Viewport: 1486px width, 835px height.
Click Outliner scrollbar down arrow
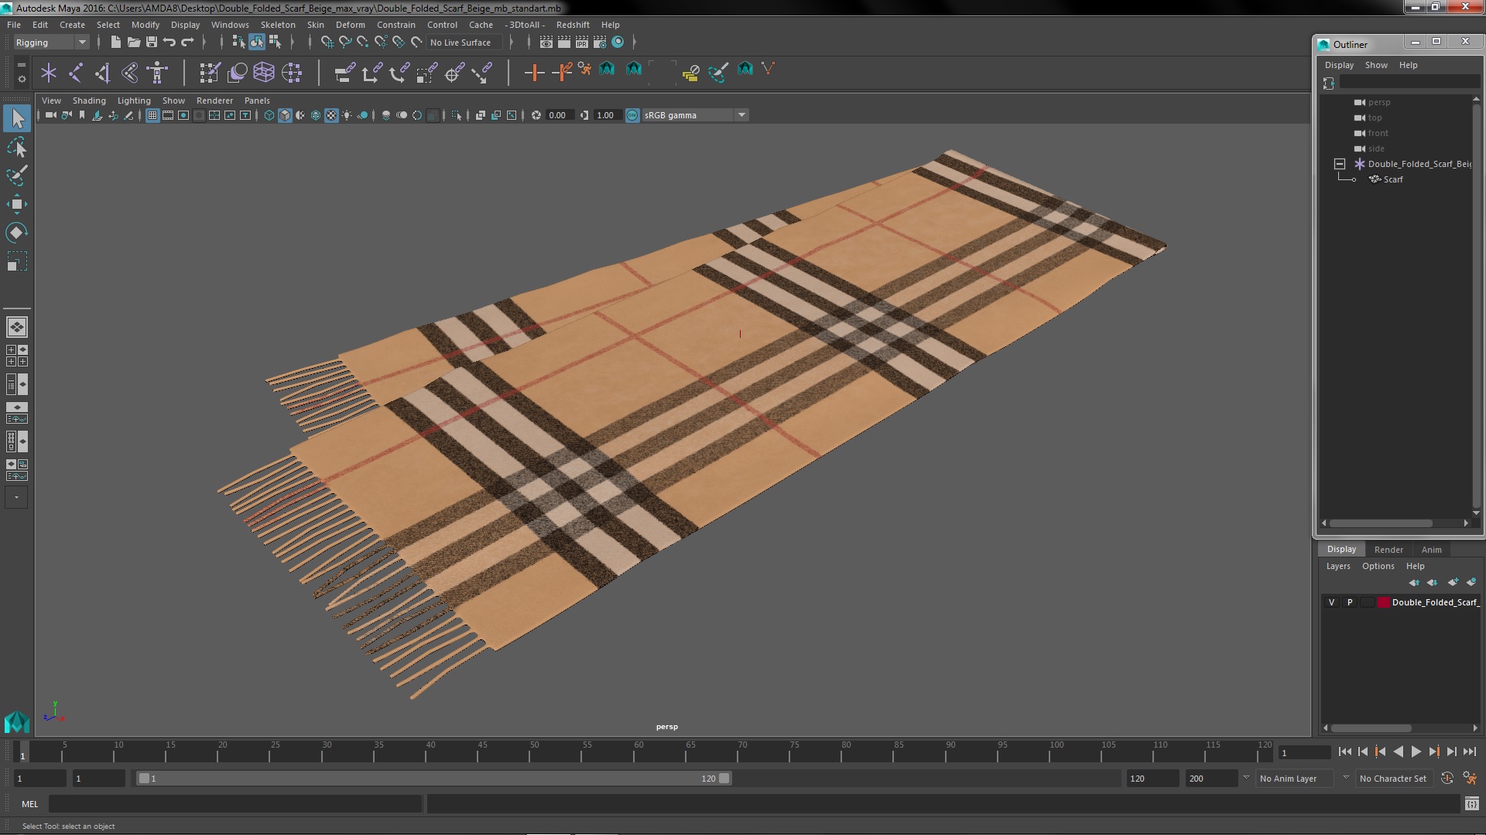pos(1476,513)
